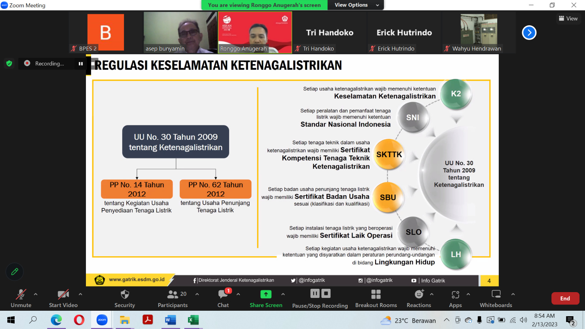Open the Participants panel
This screenshot has height=329, width=585.
pyautogui.click(x=173, y=298)
